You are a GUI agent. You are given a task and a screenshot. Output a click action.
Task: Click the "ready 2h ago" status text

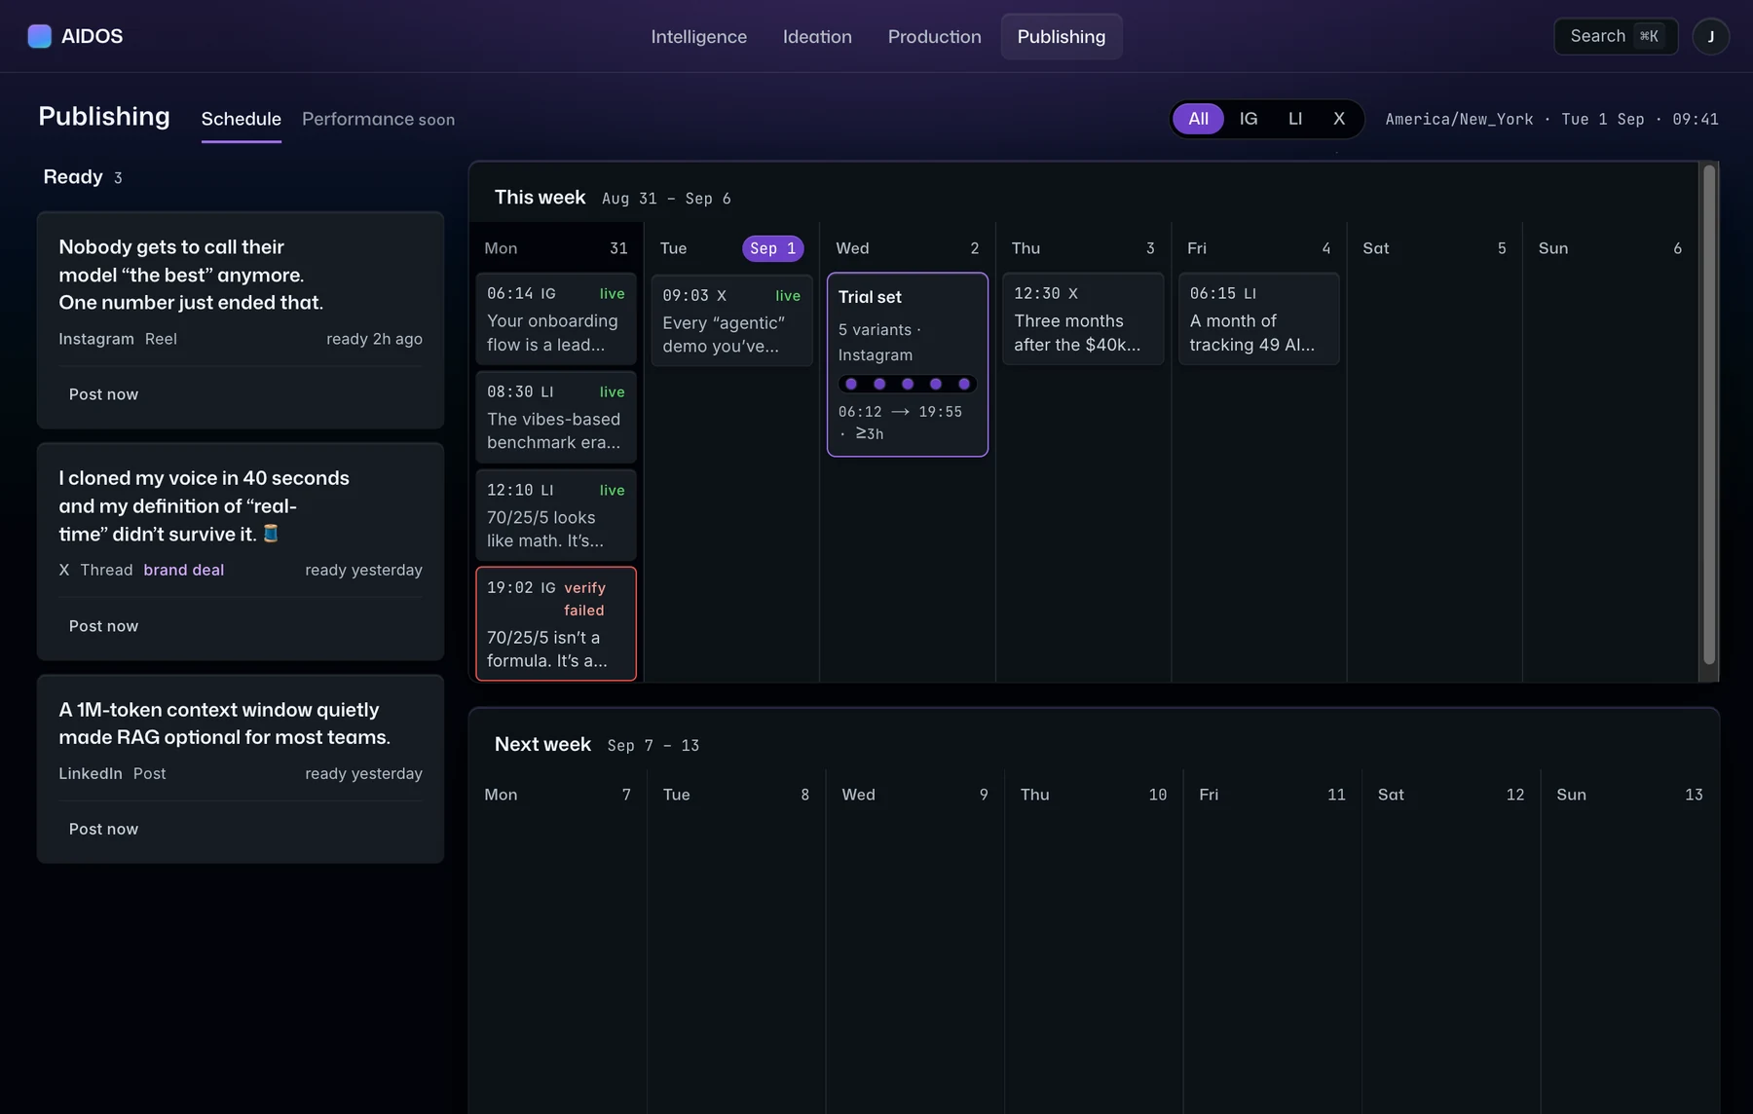point(374,339)
